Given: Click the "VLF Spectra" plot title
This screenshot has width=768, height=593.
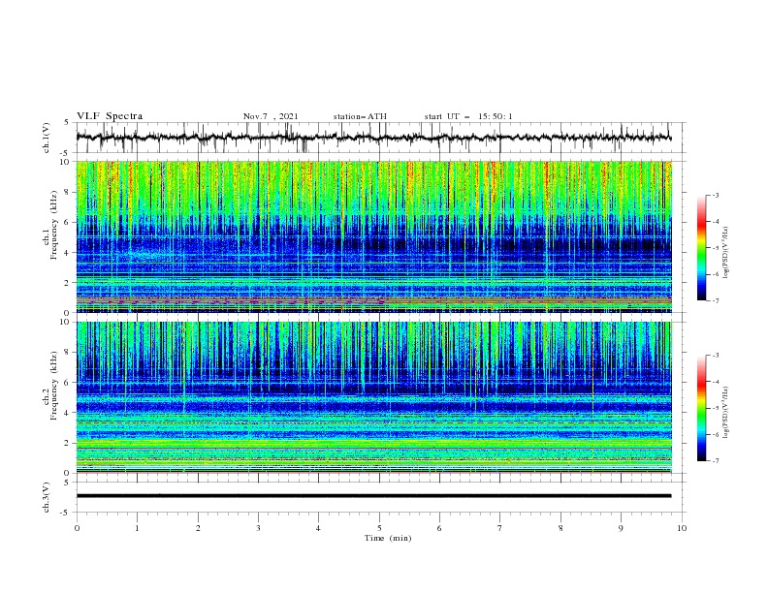Looking at the screenshot, I should (x=110, y=116).
